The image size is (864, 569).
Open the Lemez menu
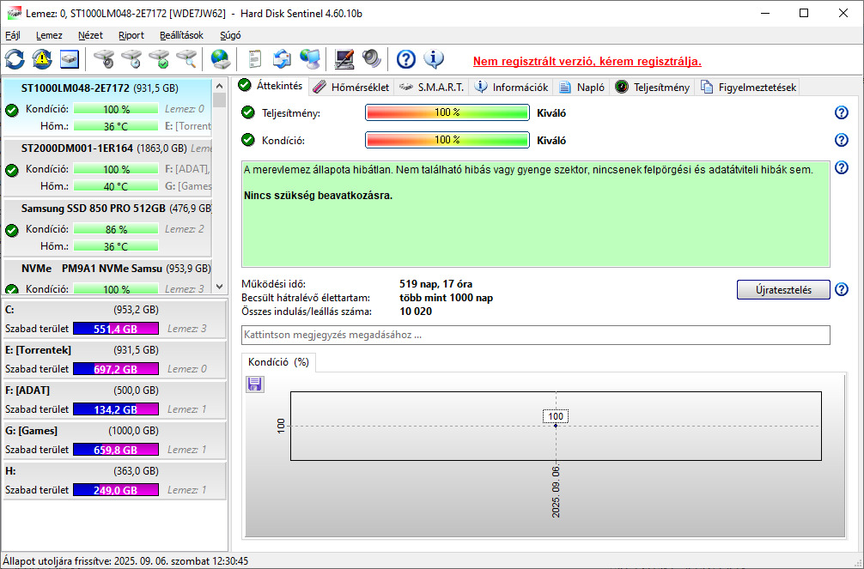coord(49,35)
